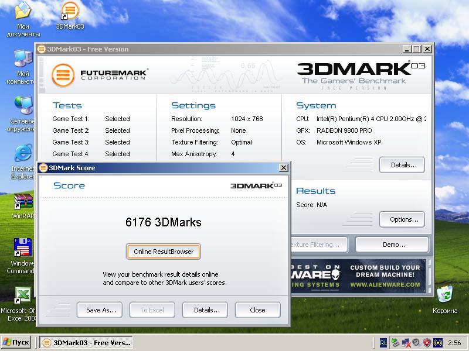Open Details... in the Score dialog
Image resolution: width=469 pixels, height=351 pixels.
(205, 310)
